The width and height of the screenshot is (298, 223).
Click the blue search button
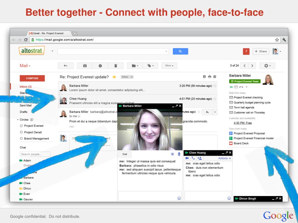point(180,51)
